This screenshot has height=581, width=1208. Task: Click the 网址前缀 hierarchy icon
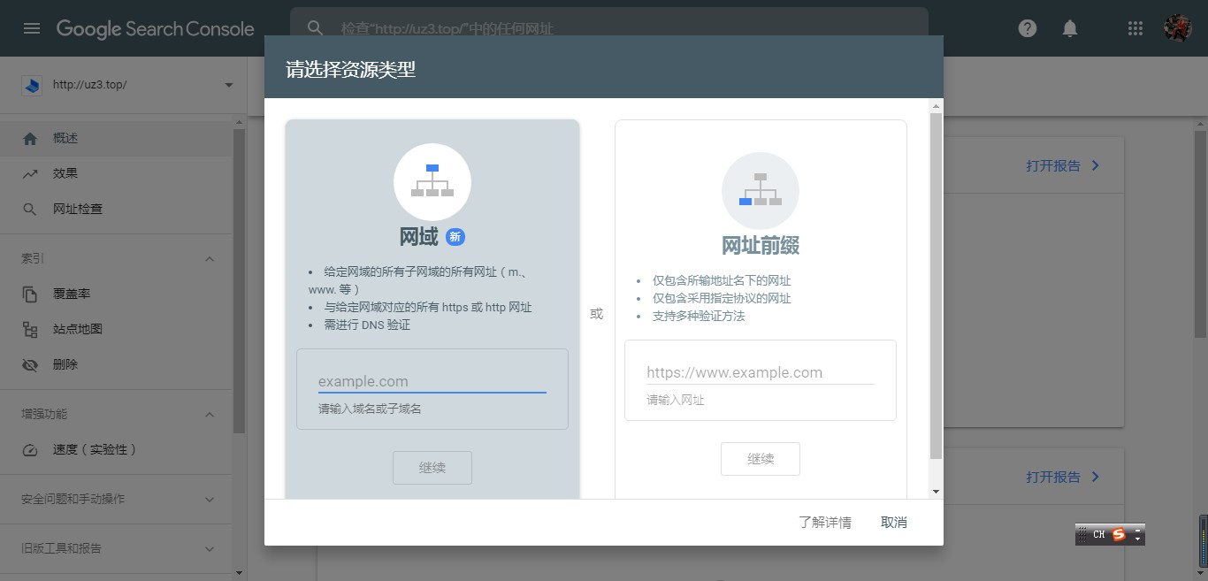pos(761,190)
